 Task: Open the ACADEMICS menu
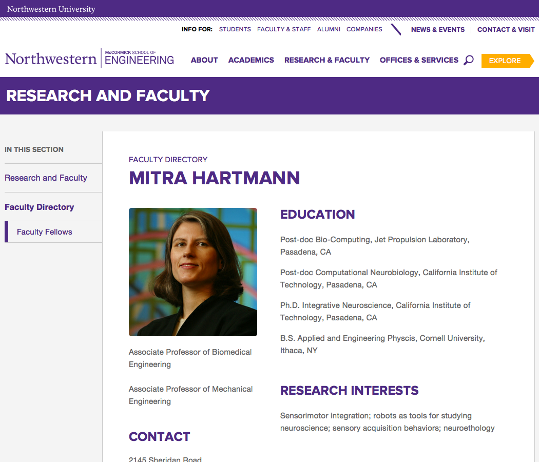click(x=251, y=60)
